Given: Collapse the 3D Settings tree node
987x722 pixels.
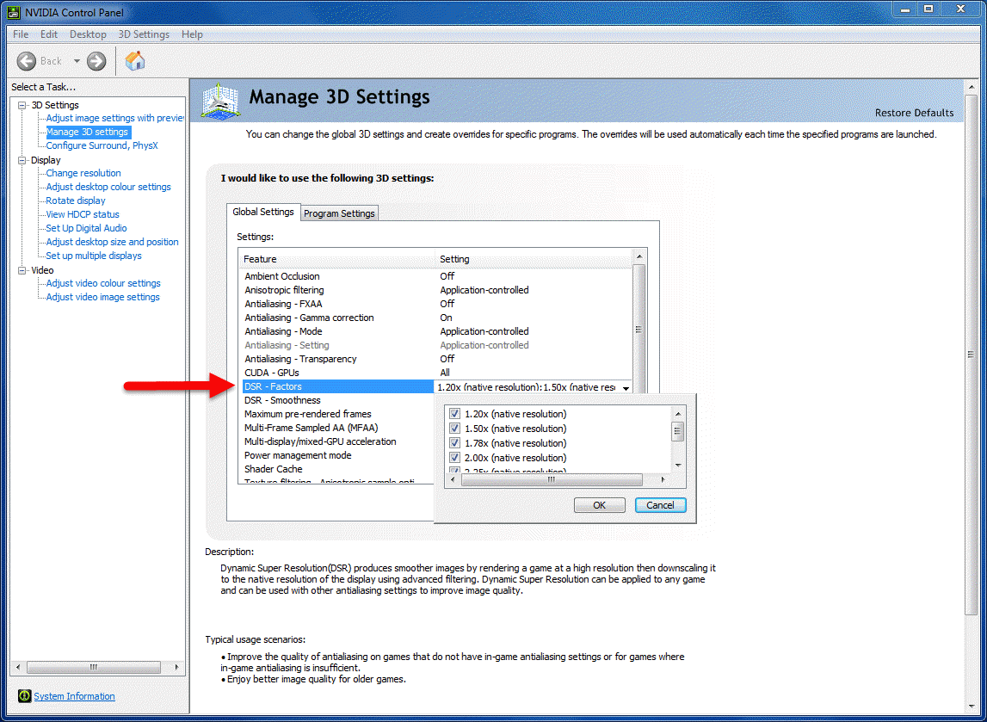Looking at the screenshot, I should [x=22, y=105].
